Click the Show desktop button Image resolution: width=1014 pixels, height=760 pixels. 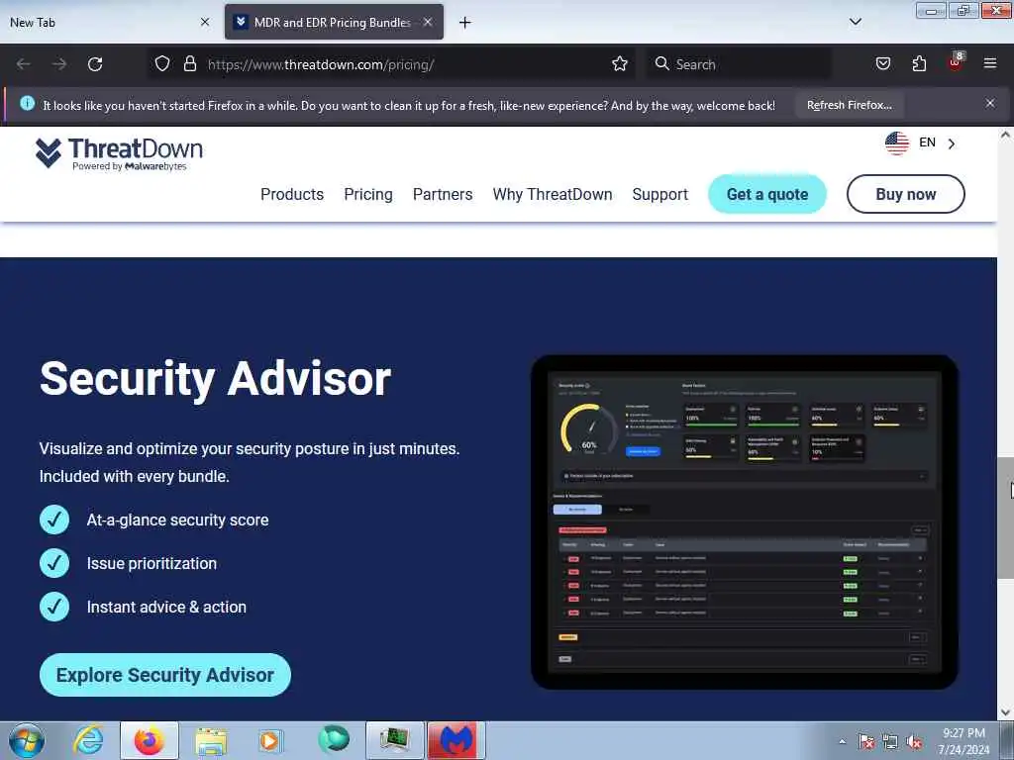tap(1007, 740)
